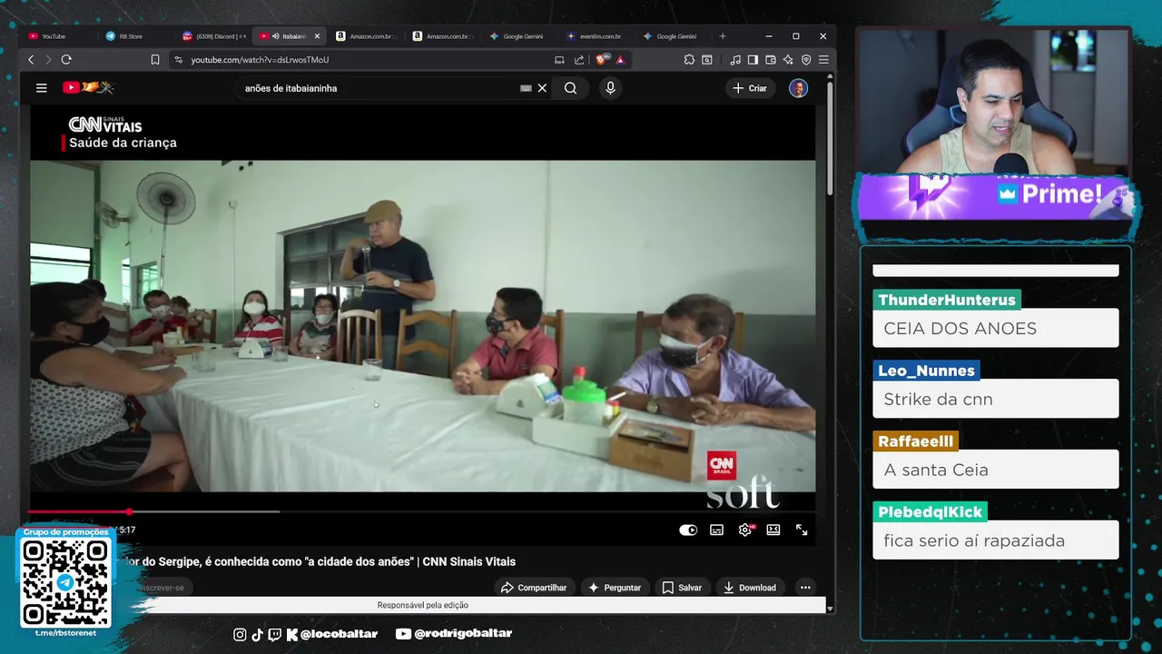Open the more actions three-dot menu

[x=805, y=588]
